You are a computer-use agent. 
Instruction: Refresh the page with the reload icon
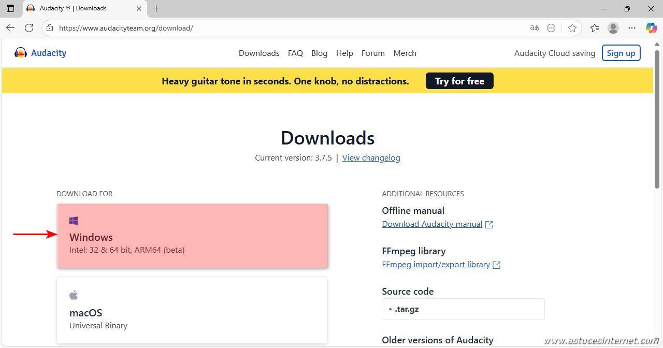click(29, 28)
